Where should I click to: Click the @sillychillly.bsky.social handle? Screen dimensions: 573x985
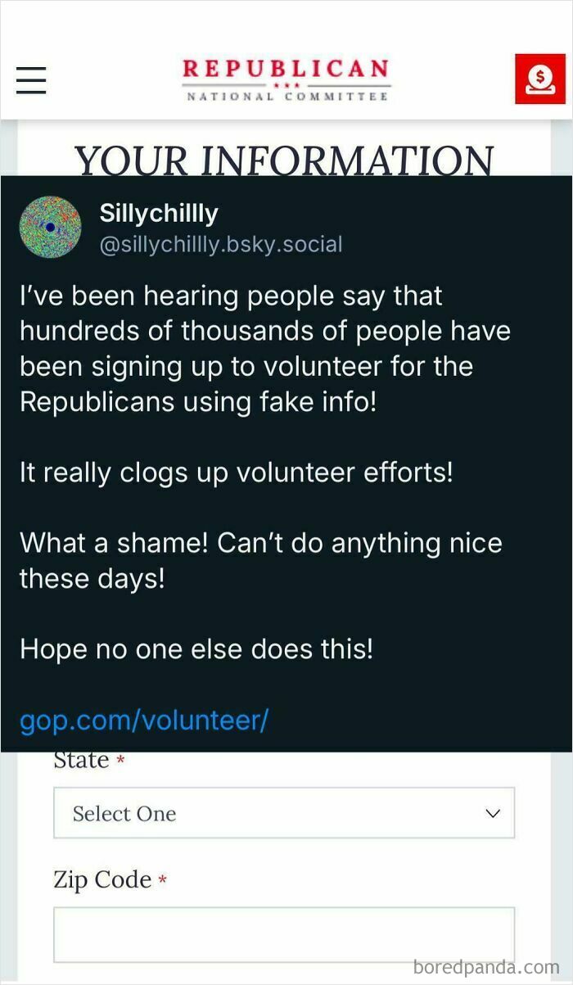point(221,244)
